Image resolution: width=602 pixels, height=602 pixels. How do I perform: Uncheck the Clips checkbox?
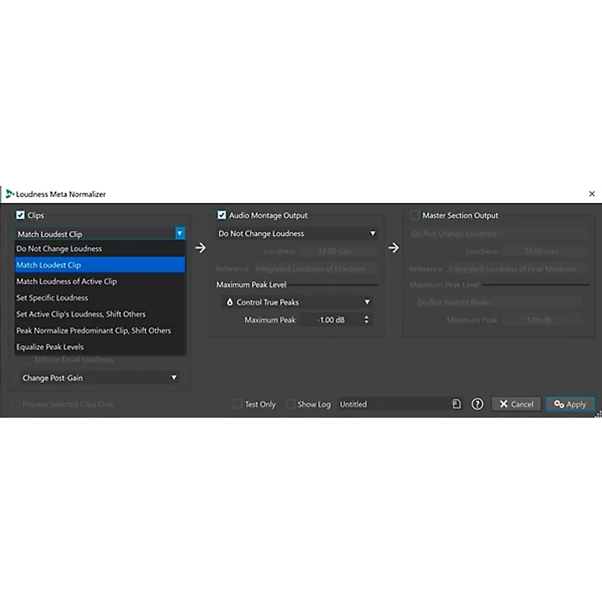[x=20, y=215]
